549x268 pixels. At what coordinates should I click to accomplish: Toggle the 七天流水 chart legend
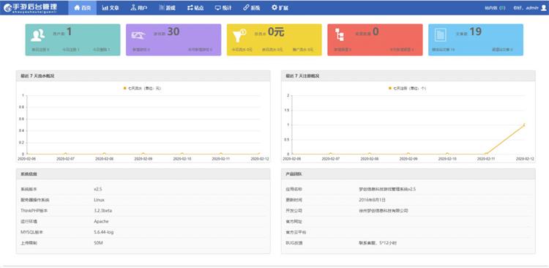(x=142, y=89)
